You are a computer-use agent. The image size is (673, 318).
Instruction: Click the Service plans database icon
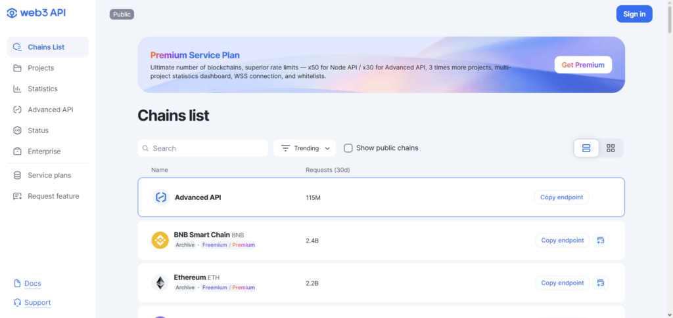[x=17, y=176]
